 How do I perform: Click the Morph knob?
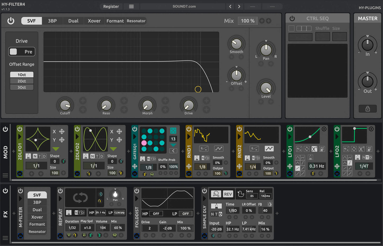[x=147, y=105]
